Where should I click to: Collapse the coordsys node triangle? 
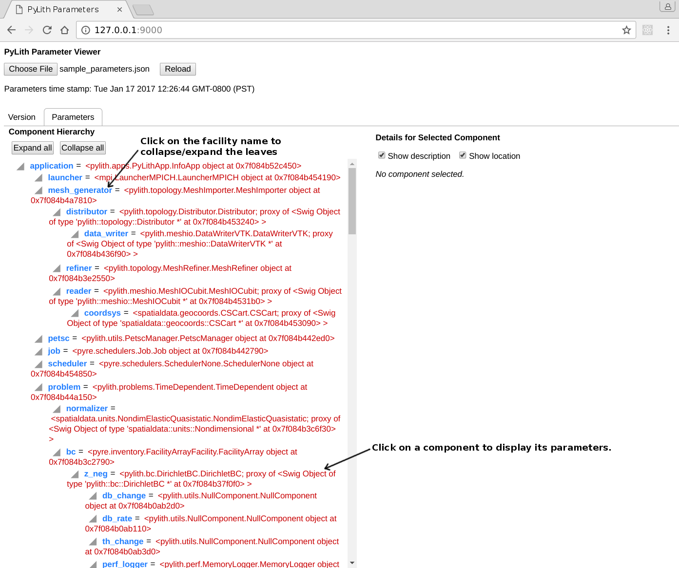click(75, 313)
